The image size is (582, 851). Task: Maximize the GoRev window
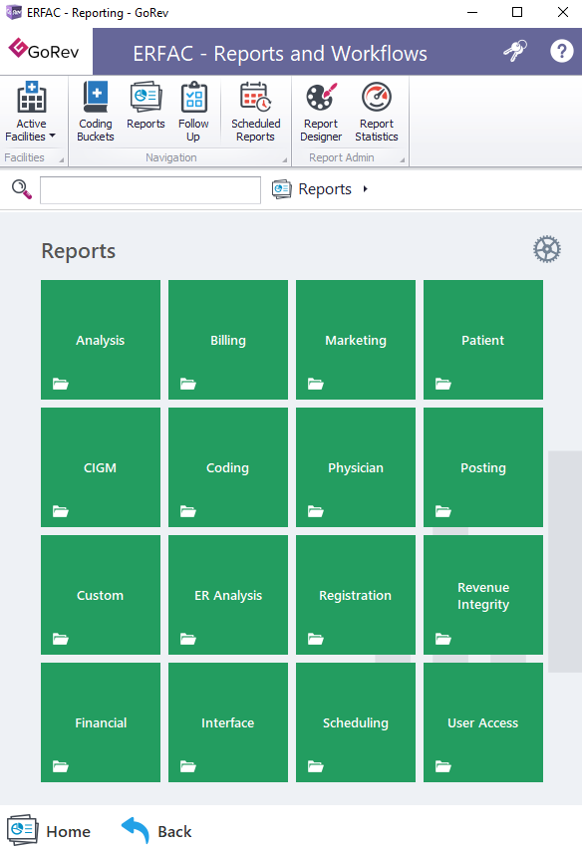(517, 12)
